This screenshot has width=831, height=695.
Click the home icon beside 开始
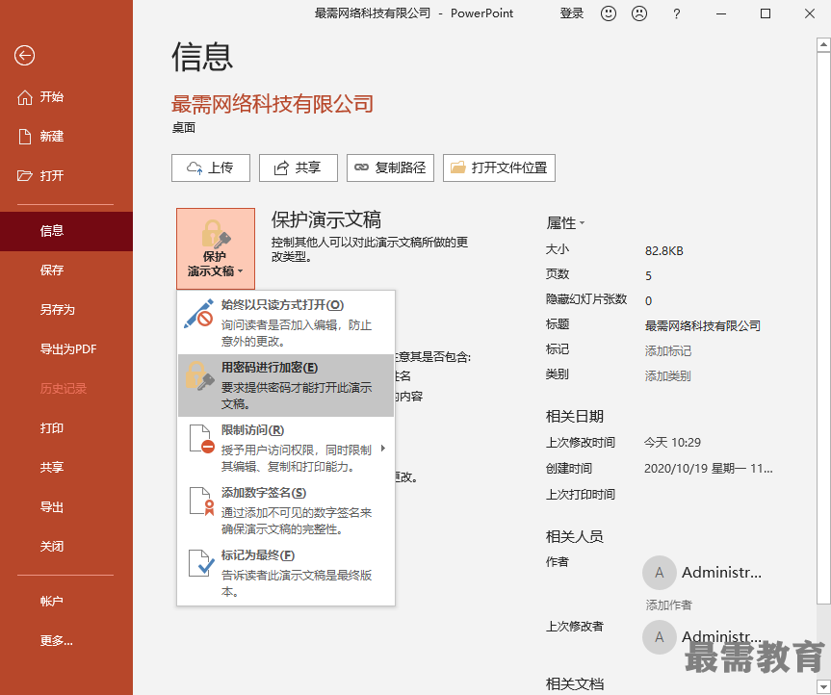coord(24,97)
